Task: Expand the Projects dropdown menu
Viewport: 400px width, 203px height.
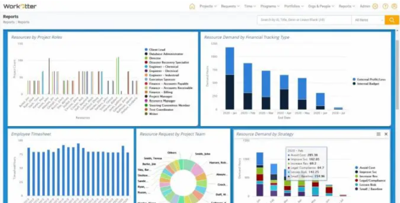Action: (208, 6)
